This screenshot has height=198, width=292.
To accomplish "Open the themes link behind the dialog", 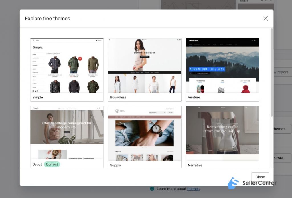I will coord(193,189).
